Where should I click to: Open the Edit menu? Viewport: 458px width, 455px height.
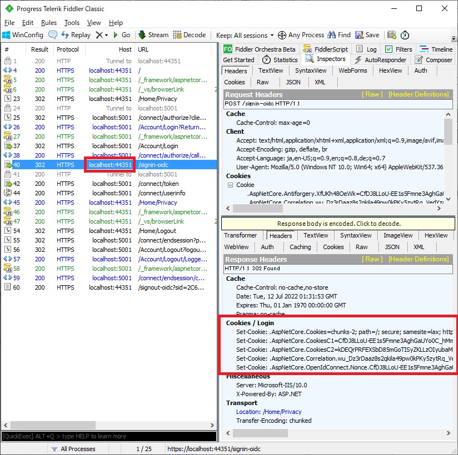27,23
